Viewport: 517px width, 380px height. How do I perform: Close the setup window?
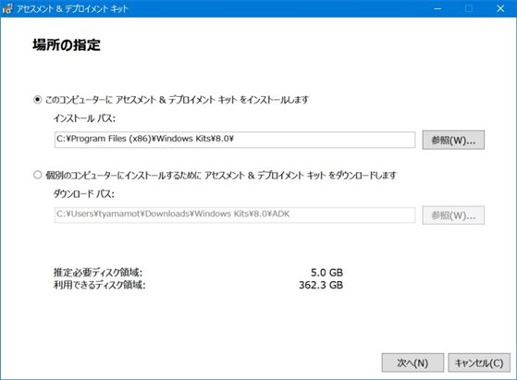pyautogui.click(x=500, y=8)
